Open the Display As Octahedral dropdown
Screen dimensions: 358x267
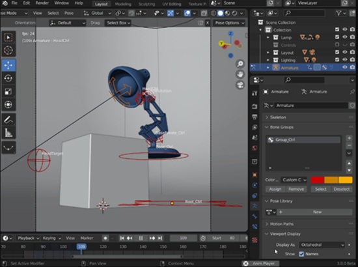(322, 245)
